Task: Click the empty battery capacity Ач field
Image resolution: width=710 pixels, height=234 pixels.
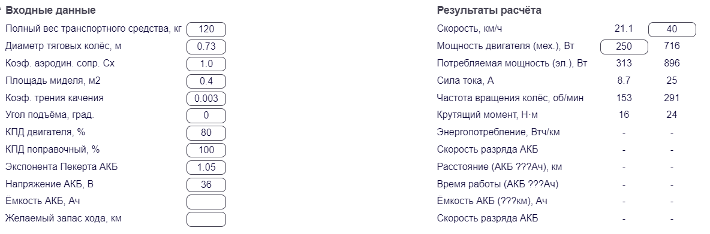Action: pos(206,202)
